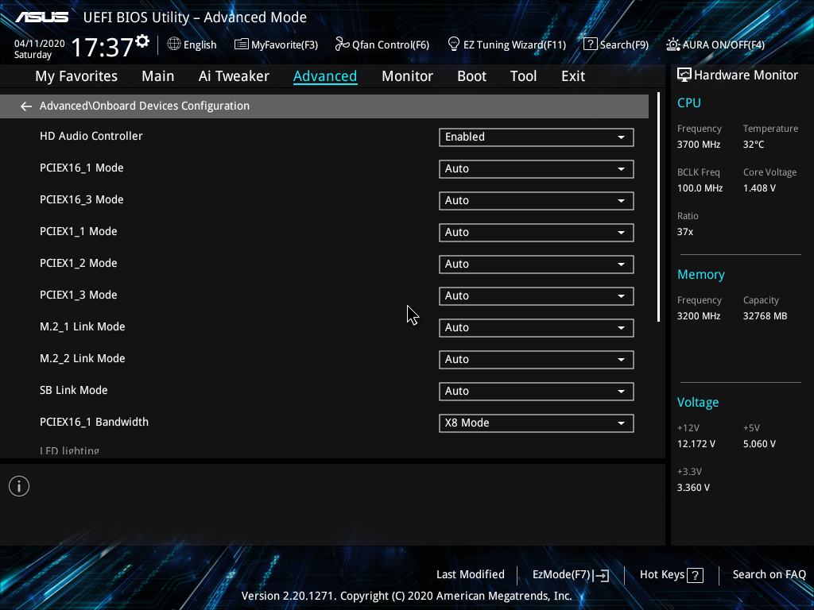This screenshot has height=610, width=814.
Task: Click the EZ Tuning Wizard lightbulb icon
Action: click(453, 44)
